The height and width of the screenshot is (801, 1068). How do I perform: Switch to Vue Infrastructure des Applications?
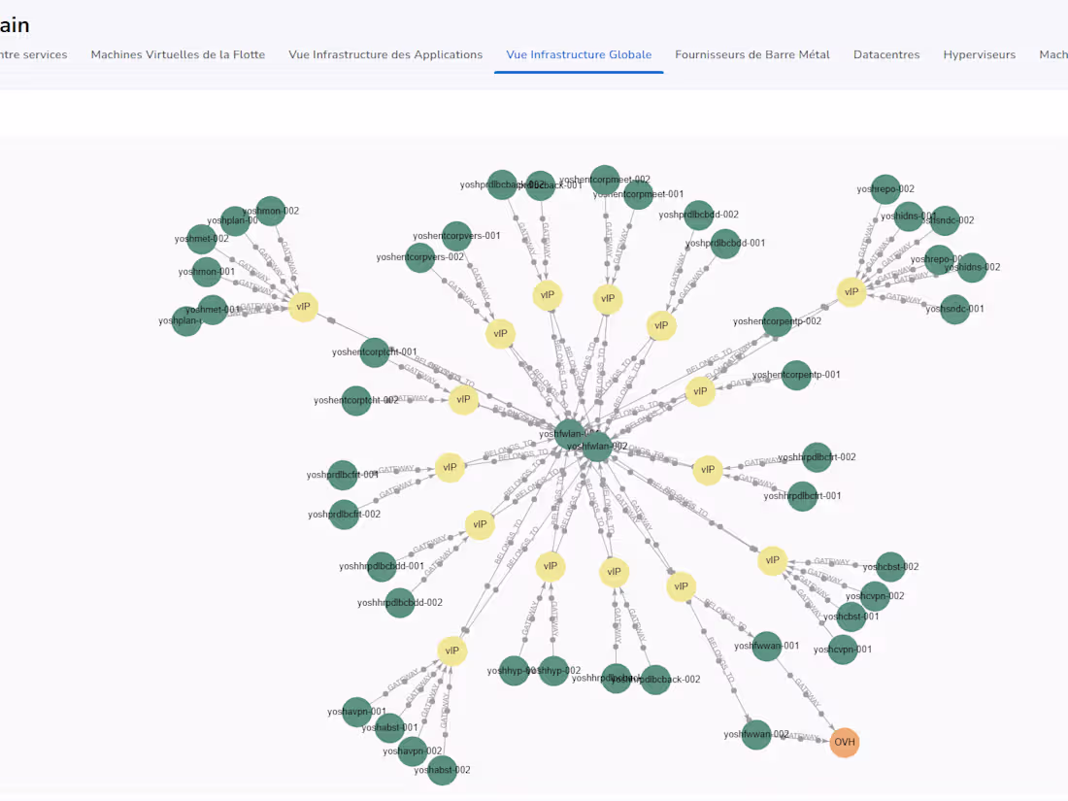385,54
